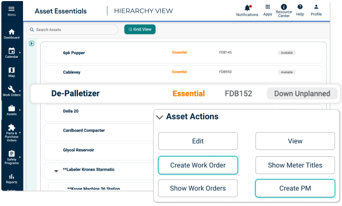Expand the Calendar submenu arrow

click(20, 52)
